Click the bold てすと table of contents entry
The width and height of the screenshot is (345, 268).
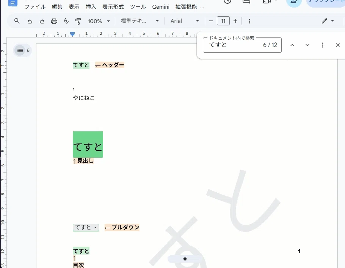[81, 251]
